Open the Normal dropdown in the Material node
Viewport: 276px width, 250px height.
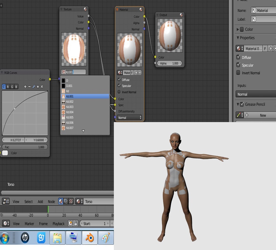pyautogui.click(x=130, y=118)
